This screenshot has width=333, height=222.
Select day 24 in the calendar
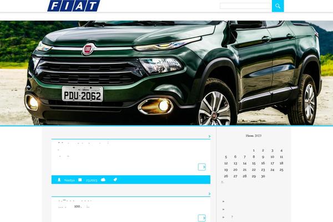point(273,170)
